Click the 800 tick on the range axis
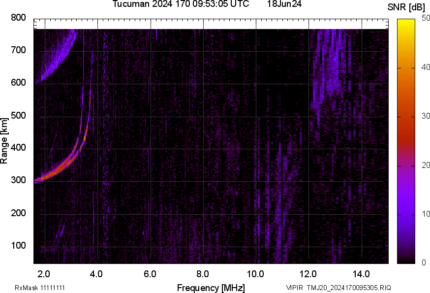The height and width of the screenshot is (293, 430). point(18,18)
